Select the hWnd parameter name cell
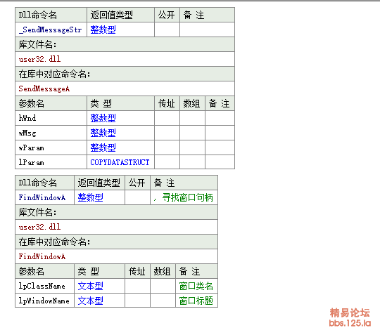 (51, 118)
